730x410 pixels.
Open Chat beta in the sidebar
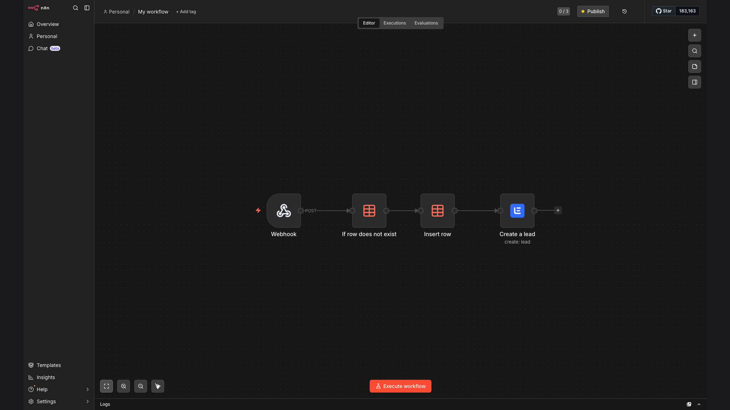(x=59, y=48)
